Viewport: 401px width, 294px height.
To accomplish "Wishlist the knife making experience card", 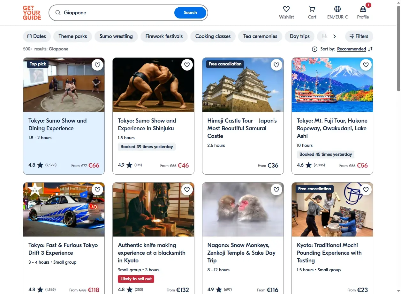I will [x=187, y=190].
